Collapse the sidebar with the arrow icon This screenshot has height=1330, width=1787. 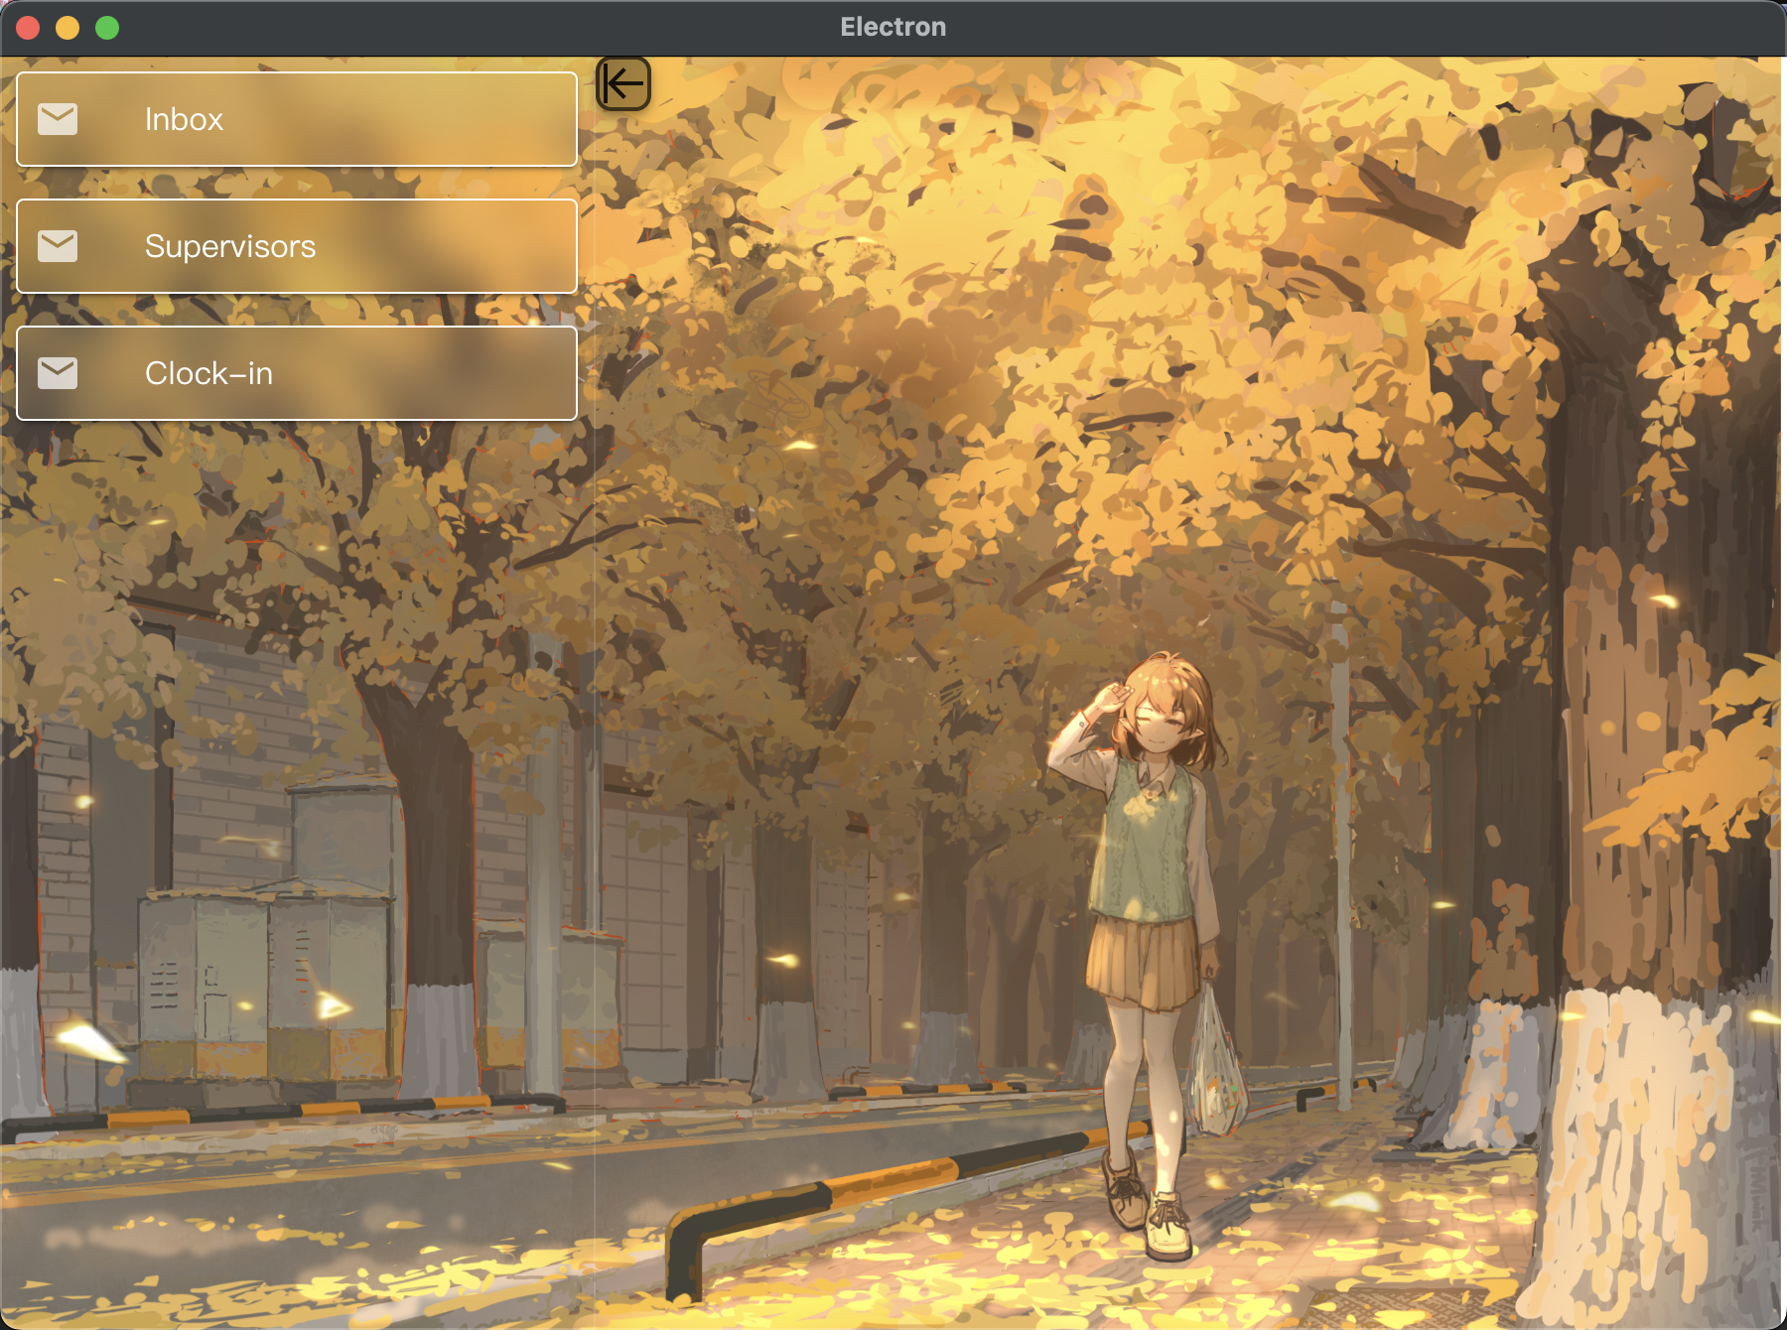623,83
